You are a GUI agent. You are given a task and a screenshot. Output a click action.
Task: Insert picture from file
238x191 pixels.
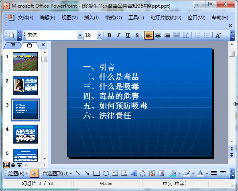tap(161, 173)
